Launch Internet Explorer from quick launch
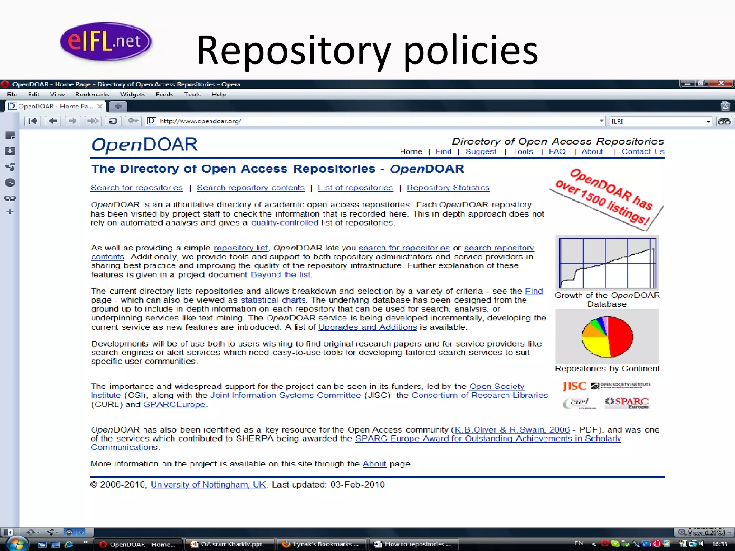735x551 pixels. [x=69, y=544]
